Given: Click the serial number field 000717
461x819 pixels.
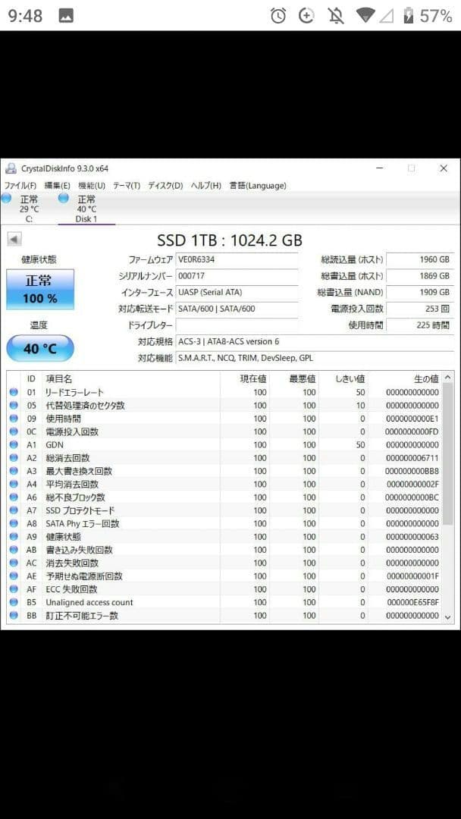Looking at the screenshot, I should pyautogui.click(x=237, y=276).
